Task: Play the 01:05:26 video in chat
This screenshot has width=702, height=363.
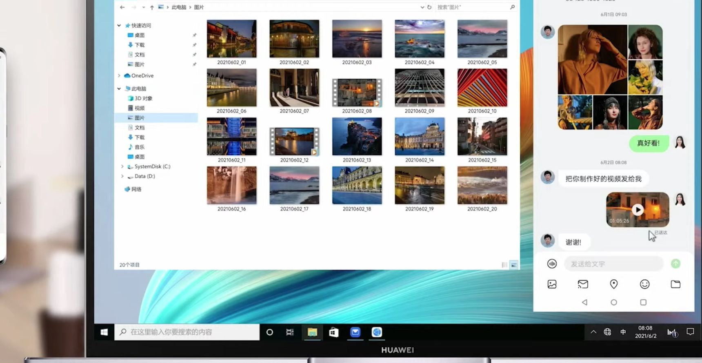Action: pyautogui.click(x=638, y=210)
